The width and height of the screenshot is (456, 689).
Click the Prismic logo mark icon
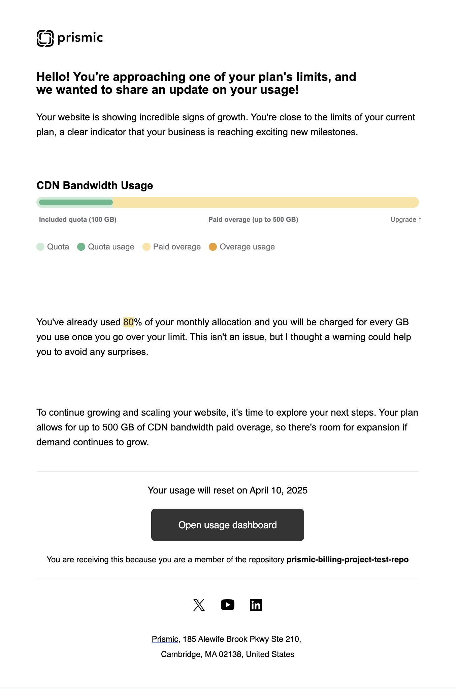pos(45,38)
